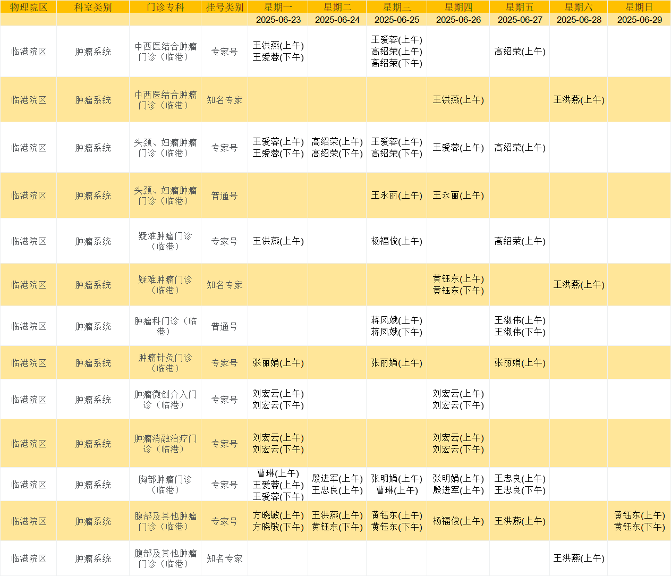Click 王洪燕(上午) Friday in 腹部及其他肿瘤 row
This screenshot has height=576, width=671.
pos(520,521)
